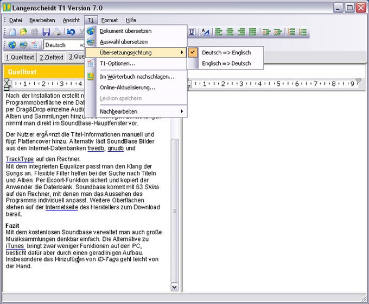Switch to the 1.Quelltext tab
The width and height of the screenshot is (369, 304).
20,57
